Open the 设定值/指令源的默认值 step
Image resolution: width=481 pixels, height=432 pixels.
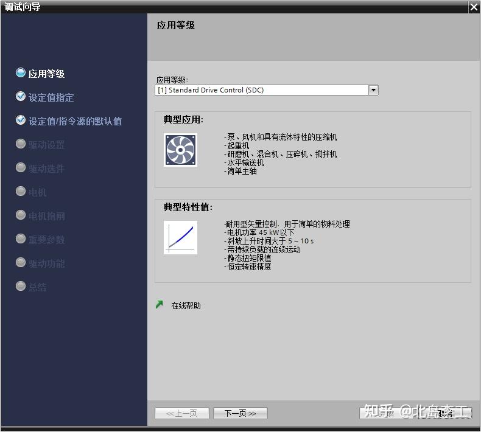(x=75, y=121)
